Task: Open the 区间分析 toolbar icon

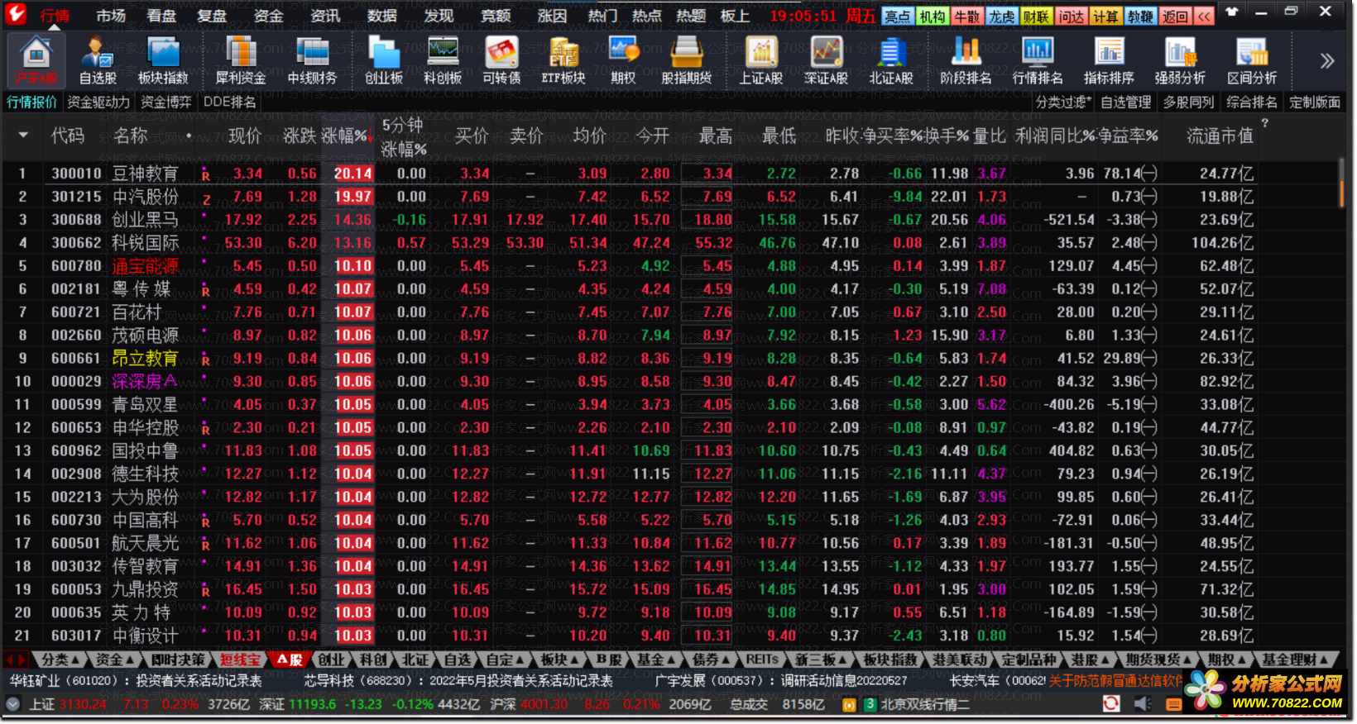Action: point(1252,61)
